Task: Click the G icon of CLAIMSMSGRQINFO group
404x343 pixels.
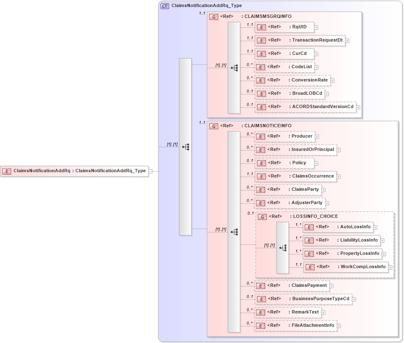Action: pyautogui.click(x=214, y=17)
